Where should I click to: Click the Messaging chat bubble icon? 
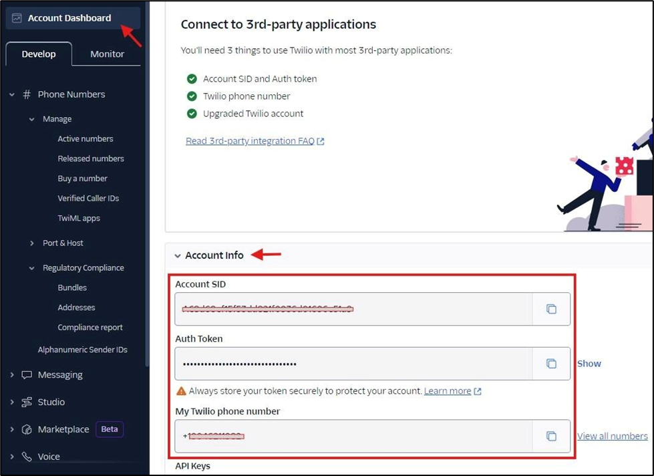(27, 375)
